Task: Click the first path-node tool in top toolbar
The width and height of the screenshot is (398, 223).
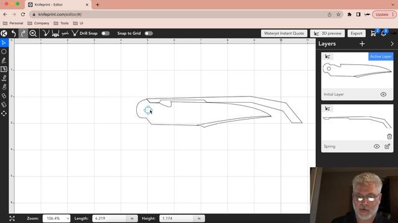Action: (x=45, y=33)
